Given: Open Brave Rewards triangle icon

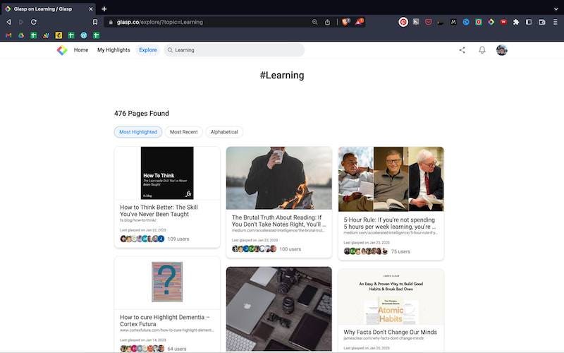Looking at the screenshot, I should (360, 22).
